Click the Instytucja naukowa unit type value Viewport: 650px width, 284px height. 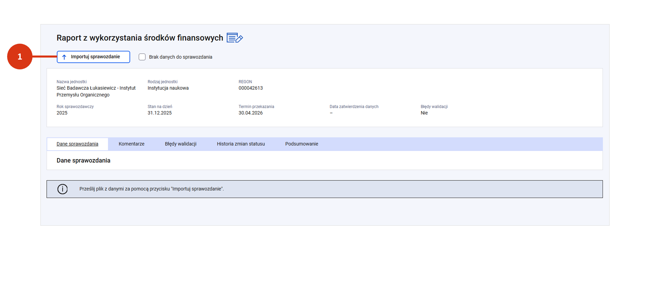point(168,88)
